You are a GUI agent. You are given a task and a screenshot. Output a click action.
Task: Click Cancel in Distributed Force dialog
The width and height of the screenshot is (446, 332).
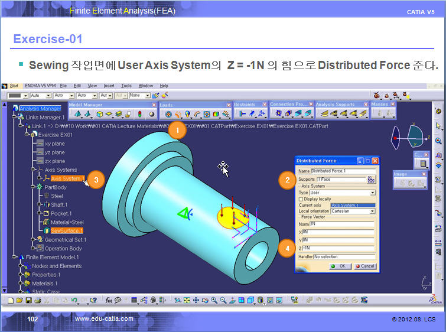(365, 266)
